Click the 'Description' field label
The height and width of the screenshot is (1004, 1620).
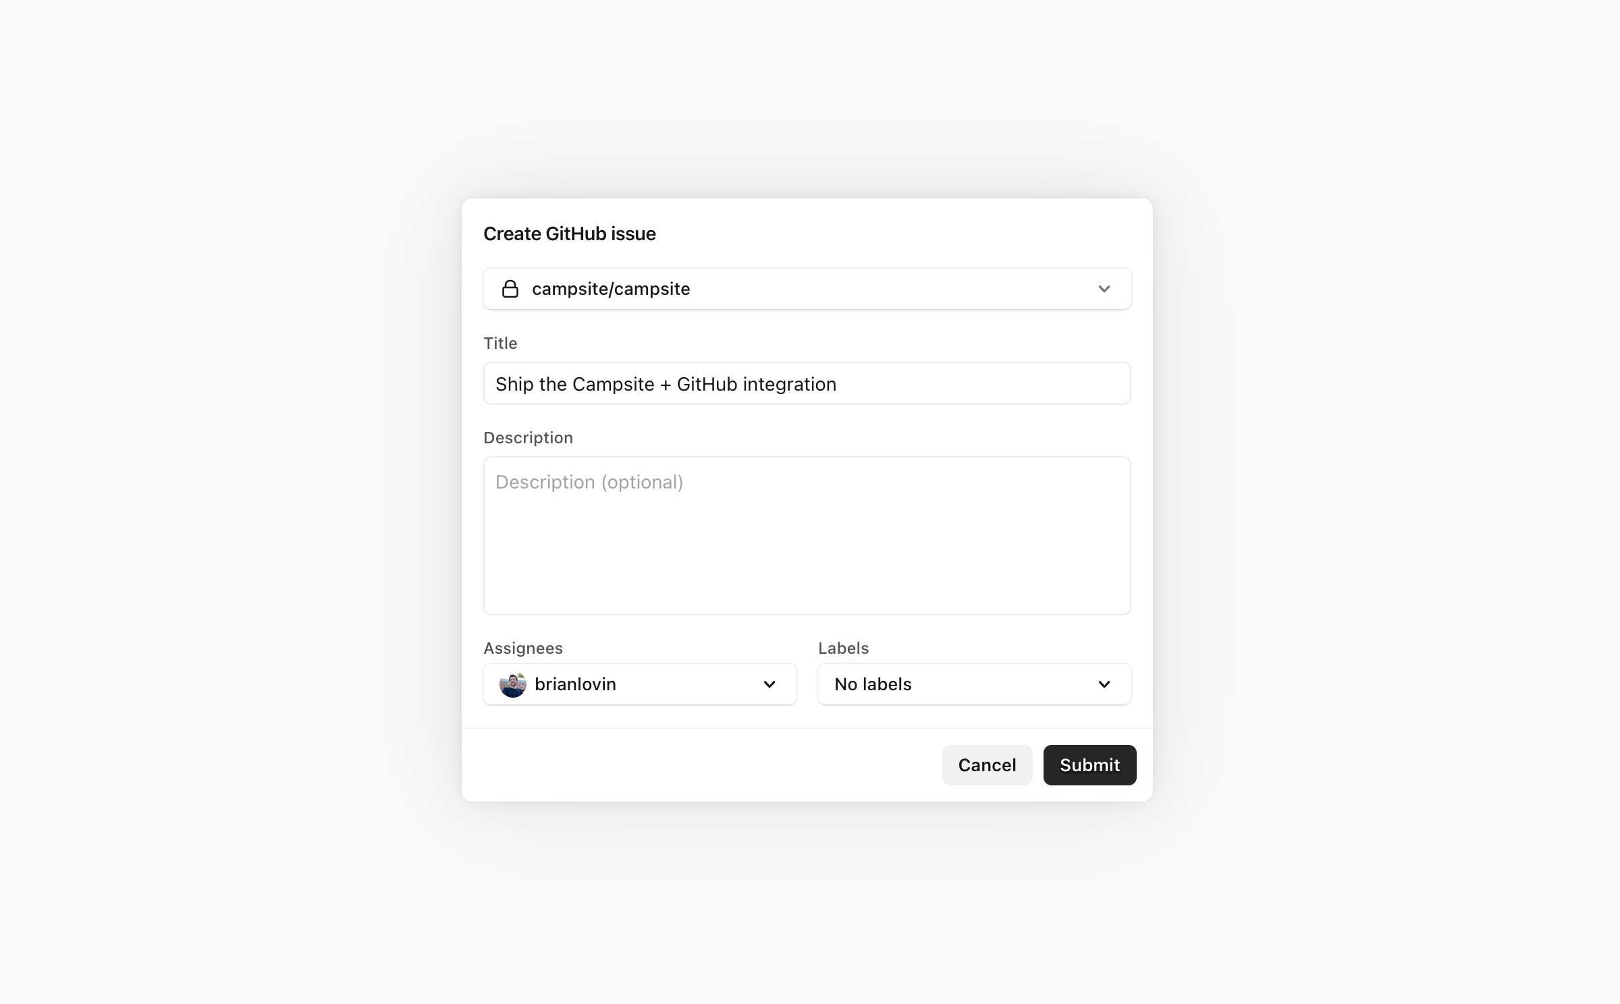coord(528,438)
